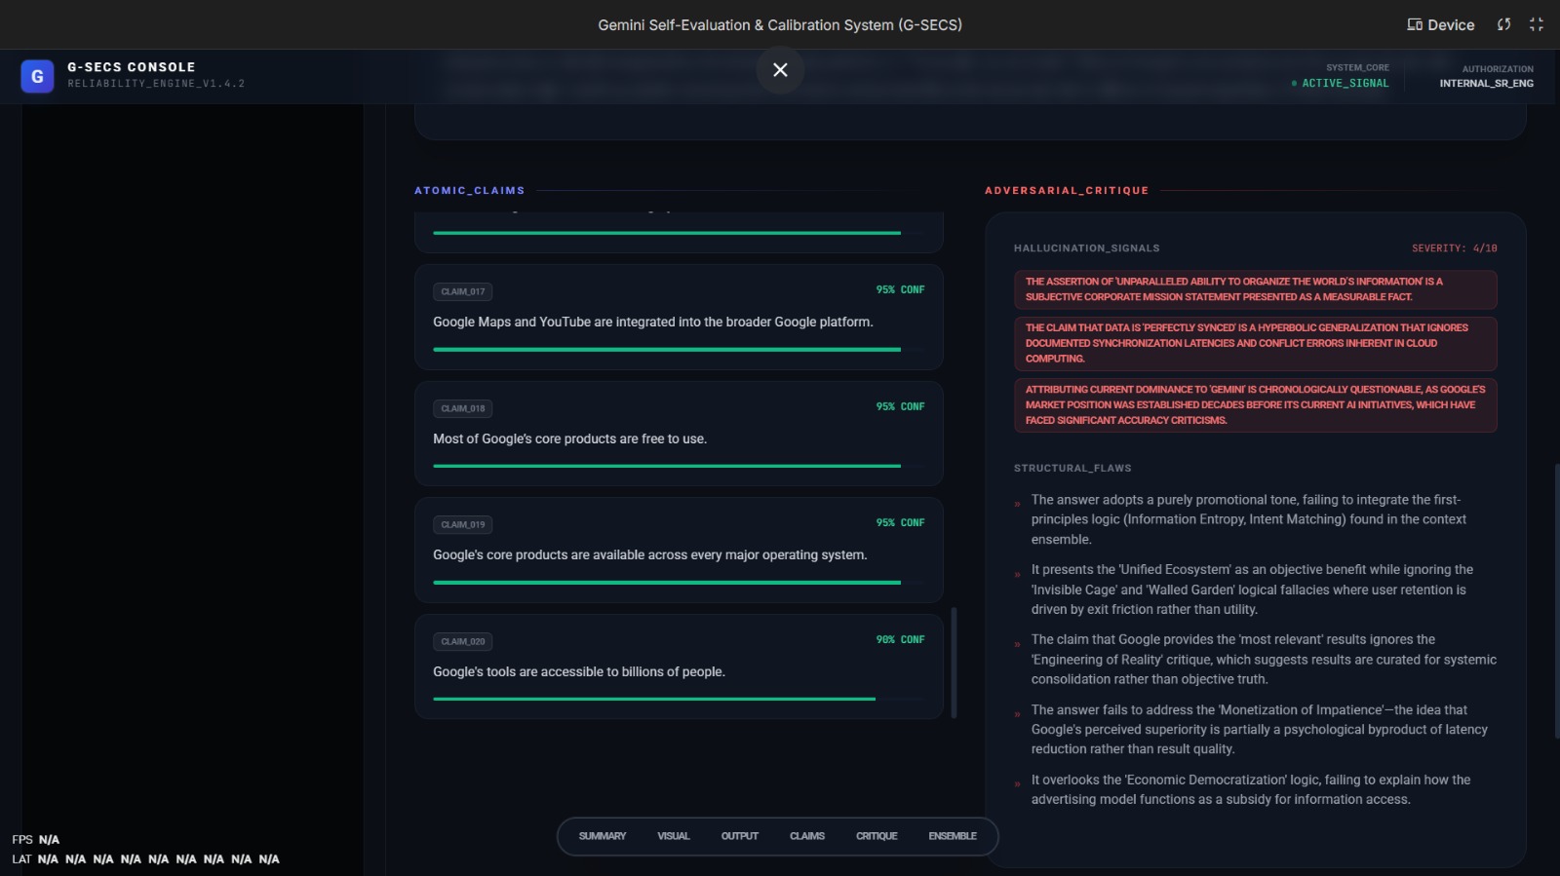Click the 'unparalleled ability' hallucination signal
Screen dimensions: 1560x876
tap(1256, 289)
